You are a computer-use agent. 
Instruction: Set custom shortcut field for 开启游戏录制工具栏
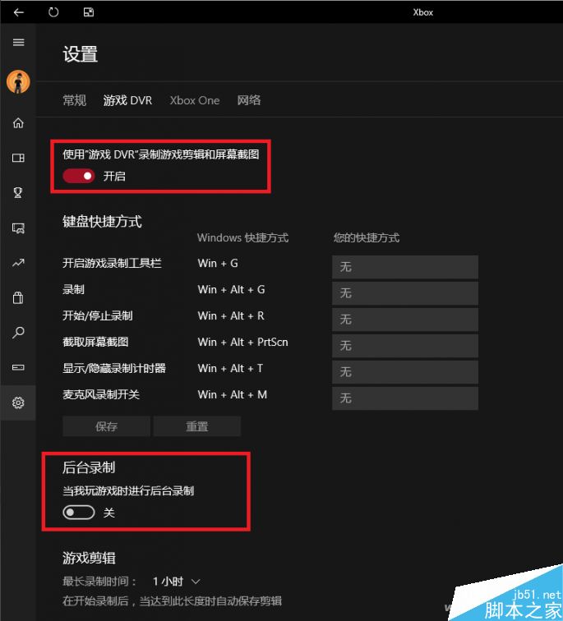tap(405, 267)
